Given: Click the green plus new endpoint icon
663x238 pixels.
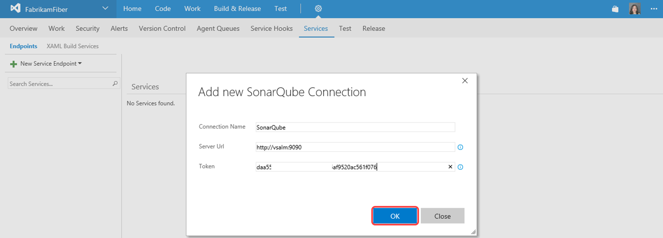Looking at the screenshot, I should (x=14, y=64).
